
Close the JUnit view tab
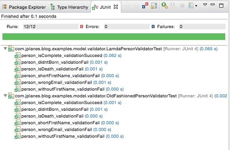click(x=116, y=7)
